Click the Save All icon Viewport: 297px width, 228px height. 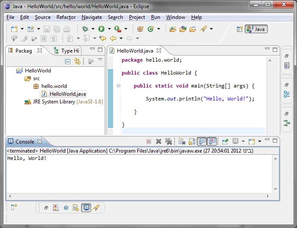57,29
